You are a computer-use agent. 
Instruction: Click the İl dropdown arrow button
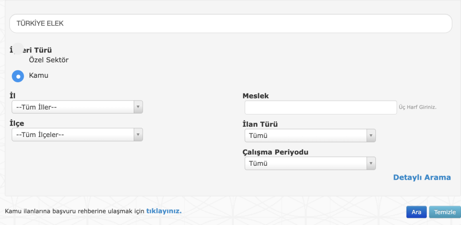point(138,107)
